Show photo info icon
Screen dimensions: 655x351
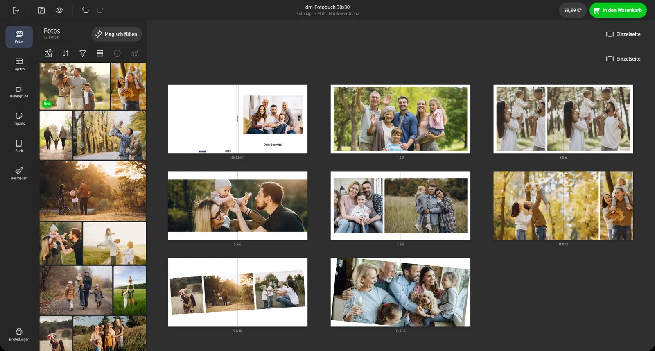point(117,53)
